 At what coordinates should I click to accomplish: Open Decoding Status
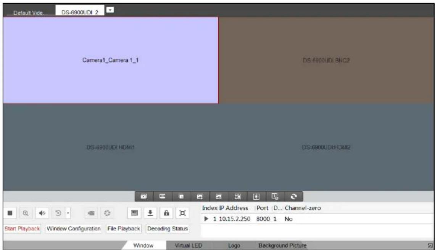click(x=168, y=229)
